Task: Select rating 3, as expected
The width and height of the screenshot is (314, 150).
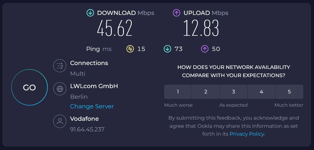Action: coord(233,92)
